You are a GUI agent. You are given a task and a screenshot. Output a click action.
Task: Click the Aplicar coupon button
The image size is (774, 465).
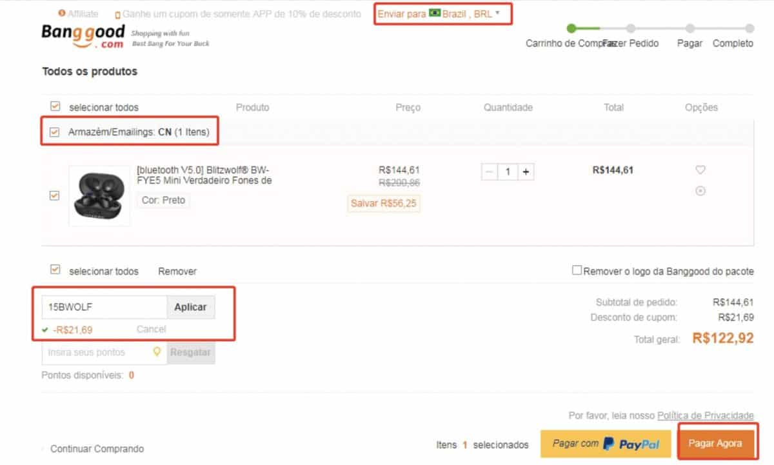coord(190,307)
